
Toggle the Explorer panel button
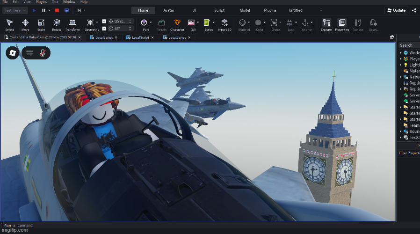click(x=326, y=24)
